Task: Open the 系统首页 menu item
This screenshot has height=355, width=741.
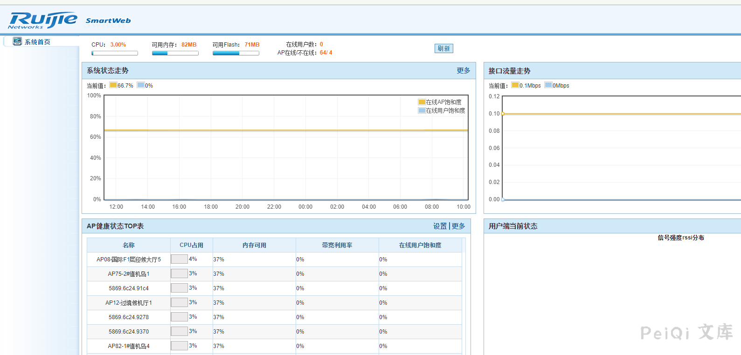Action: pos(37,42)
